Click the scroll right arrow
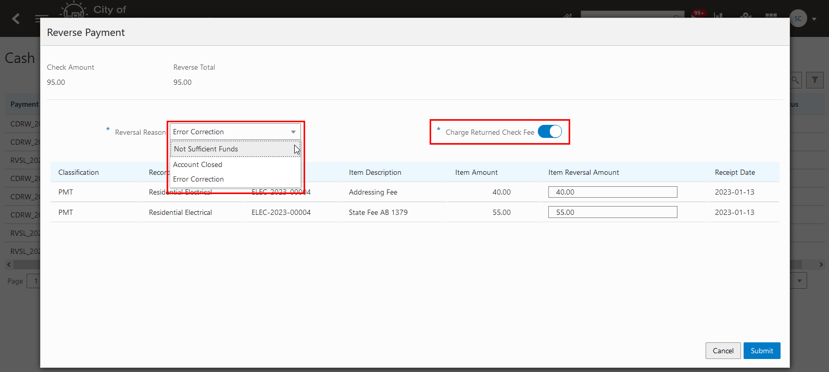829x372 pixels. coord(821,265)
